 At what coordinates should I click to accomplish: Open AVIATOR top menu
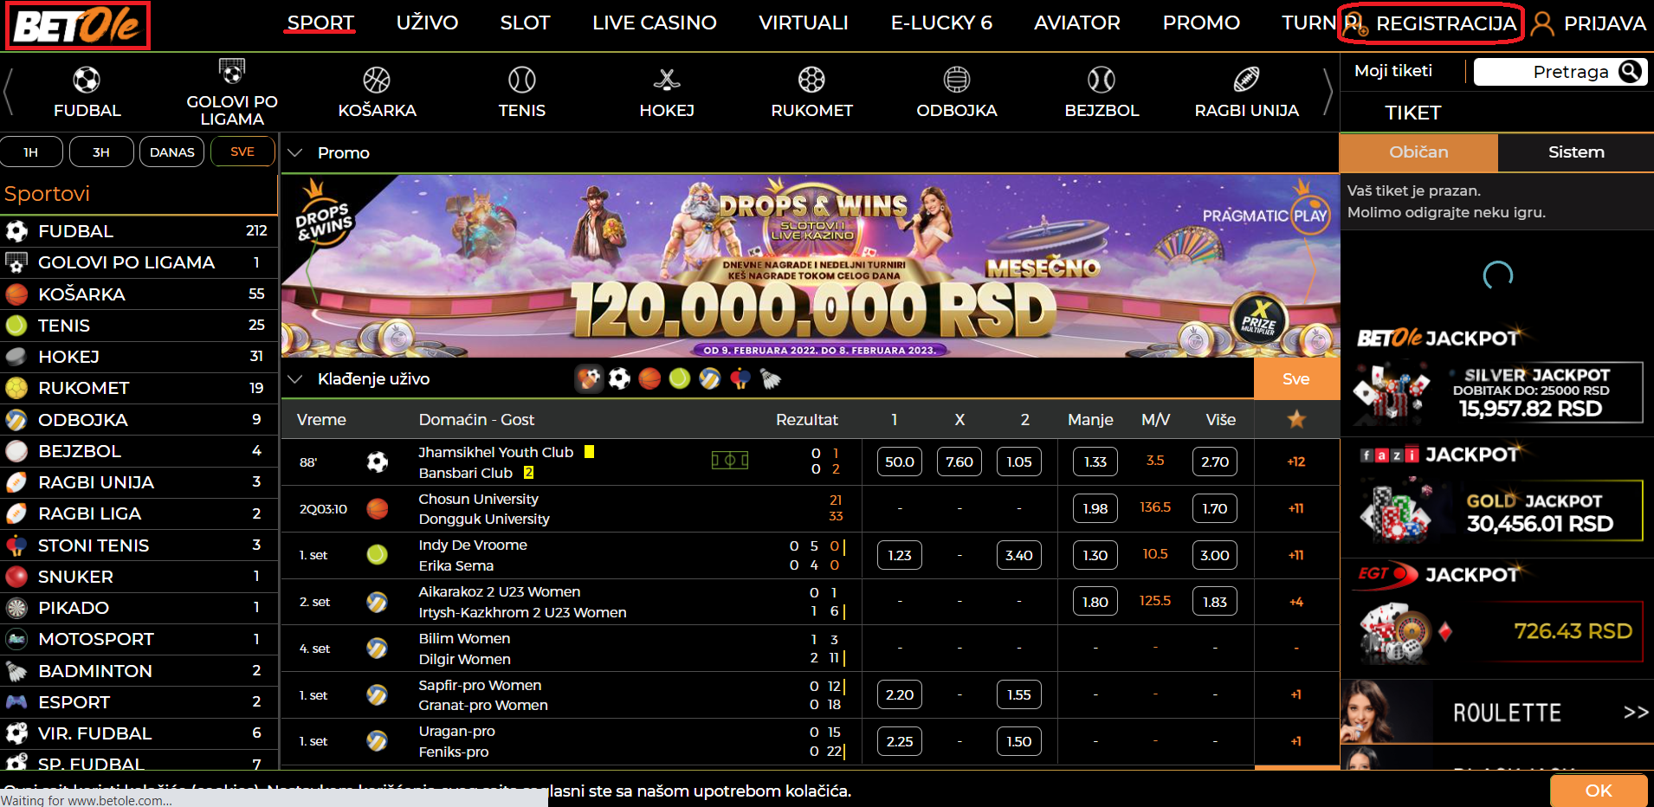(x=1077, y=23)
